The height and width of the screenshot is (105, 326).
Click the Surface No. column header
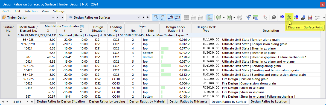8,29
